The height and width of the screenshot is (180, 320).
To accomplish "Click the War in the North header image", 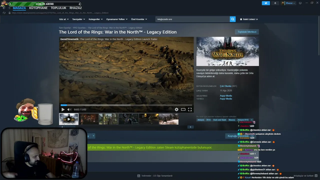I will [x=227, y=51].
